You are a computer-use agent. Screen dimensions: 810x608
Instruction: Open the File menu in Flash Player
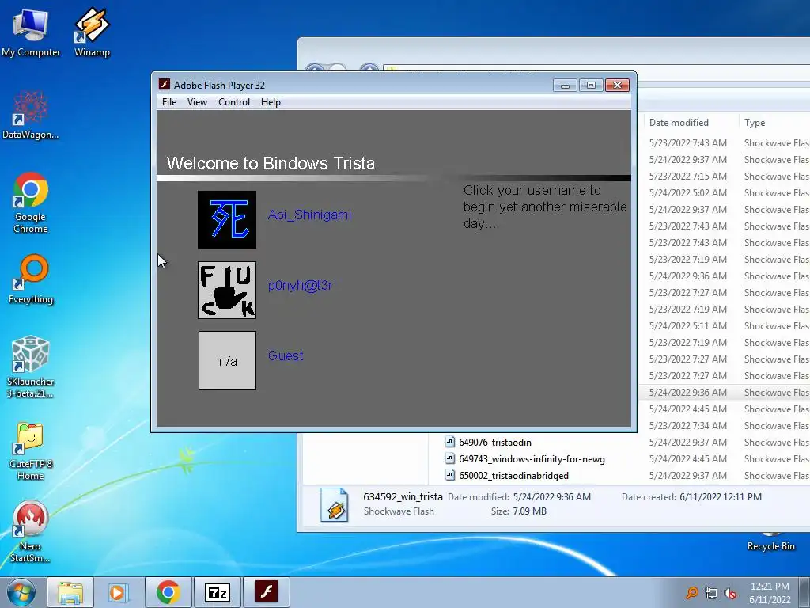click(x=169, y=102)
